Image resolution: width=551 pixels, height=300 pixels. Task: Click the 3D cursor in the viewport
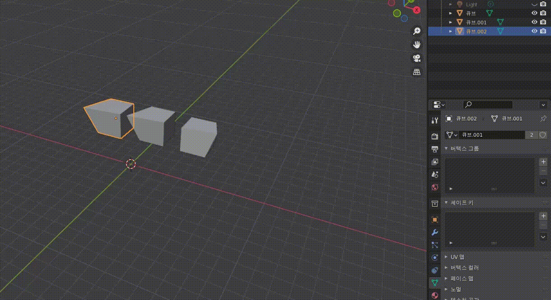pyautogui.click(x=131, y=164)
